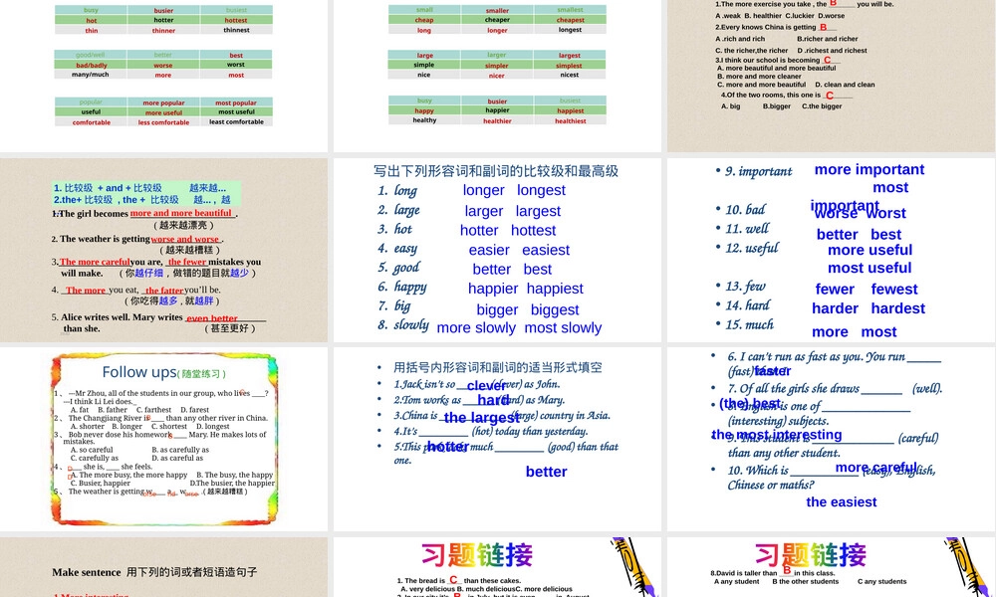This screenshot has width=996, height=597.
Task: Select the slide explaining 比较级 + and + 比较级
Action: pyautogui.click(x=164, y=250)
